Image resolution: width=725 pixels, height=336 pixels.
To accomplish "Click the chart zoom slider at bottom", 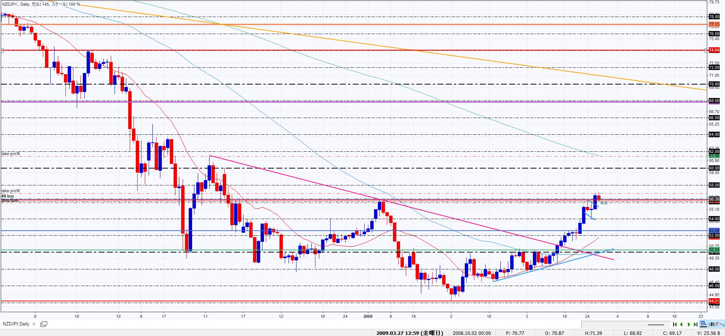I will tap(655, 325).
